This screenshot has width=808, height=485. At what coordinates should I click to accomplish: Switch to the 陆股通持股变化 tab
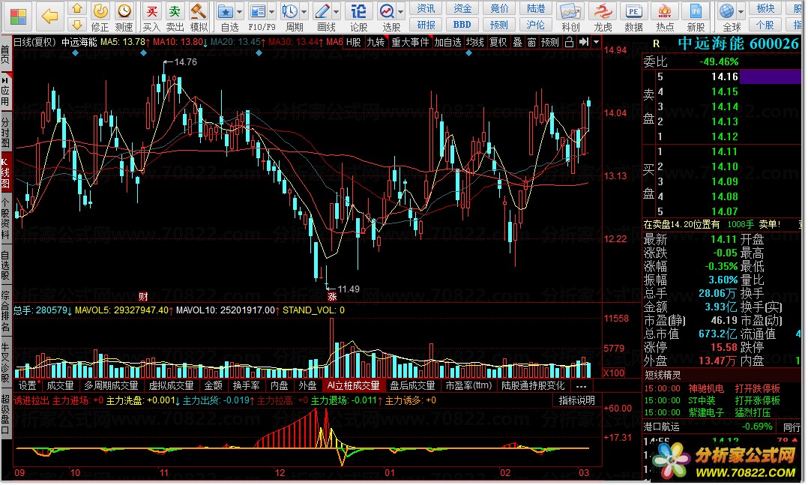click(x=533, y=385)
